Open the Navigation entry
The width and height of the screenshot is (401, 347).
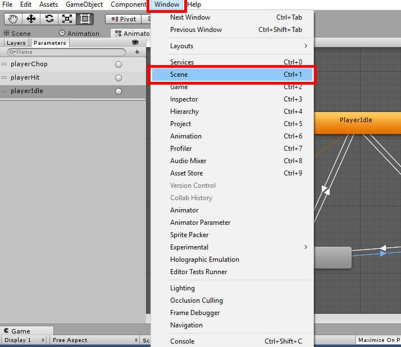[232, 325]
